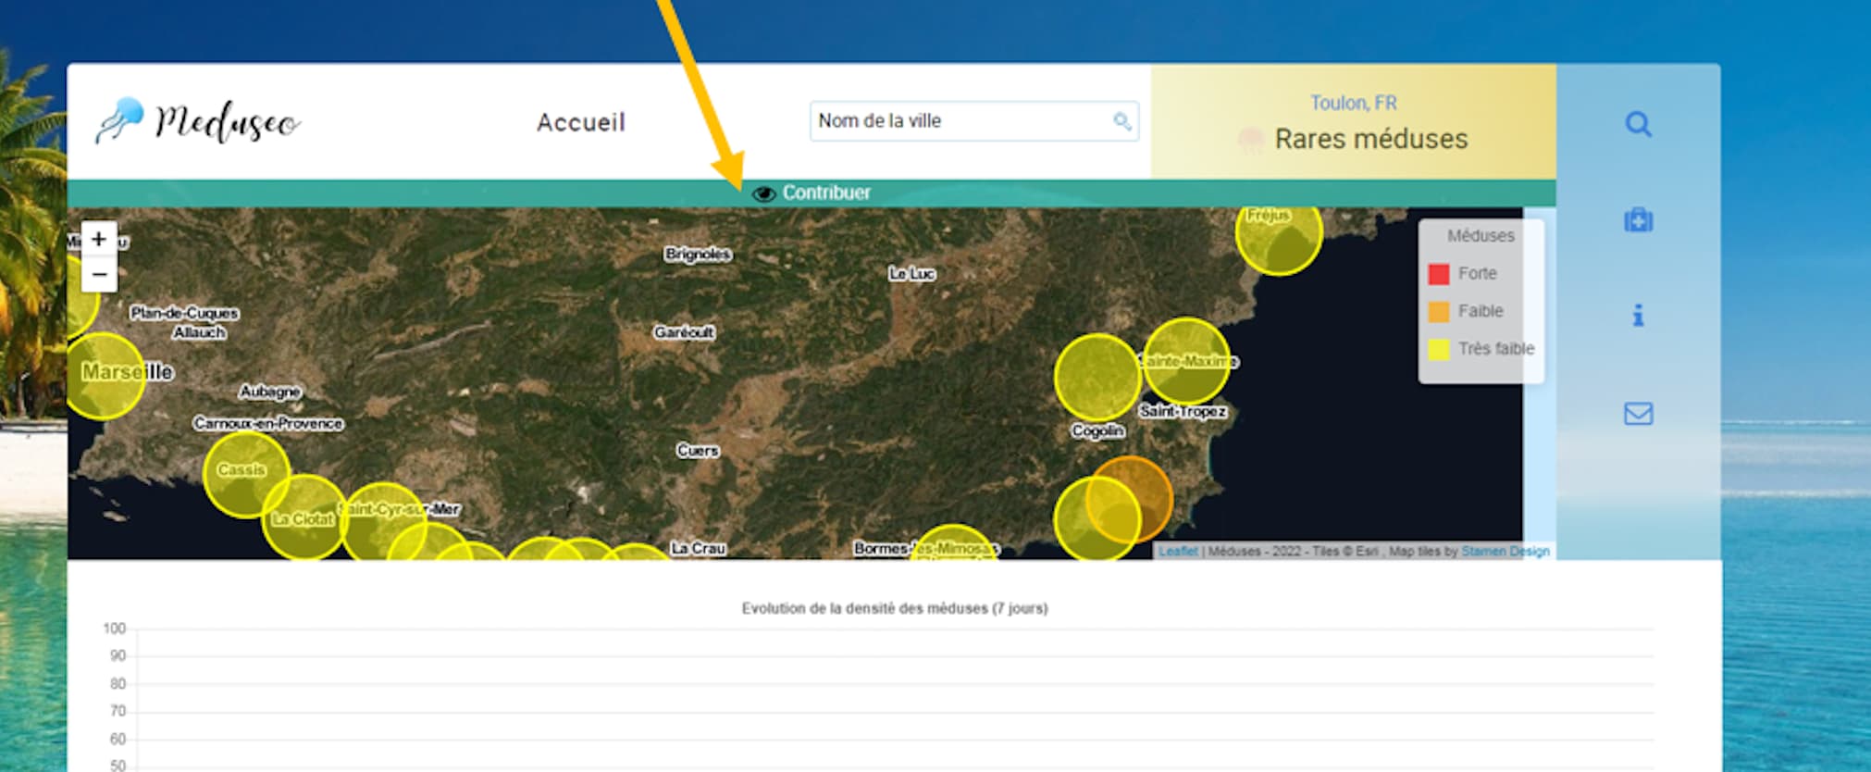This screenshot has width=1871, height=772.
Task: Click the Plan-de-Cuques map label
Action: pyautogui.click(x=184, y=313)
